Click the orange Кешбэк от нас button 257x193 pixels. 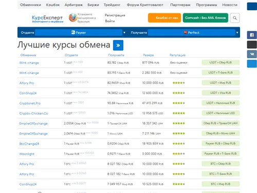164,18
